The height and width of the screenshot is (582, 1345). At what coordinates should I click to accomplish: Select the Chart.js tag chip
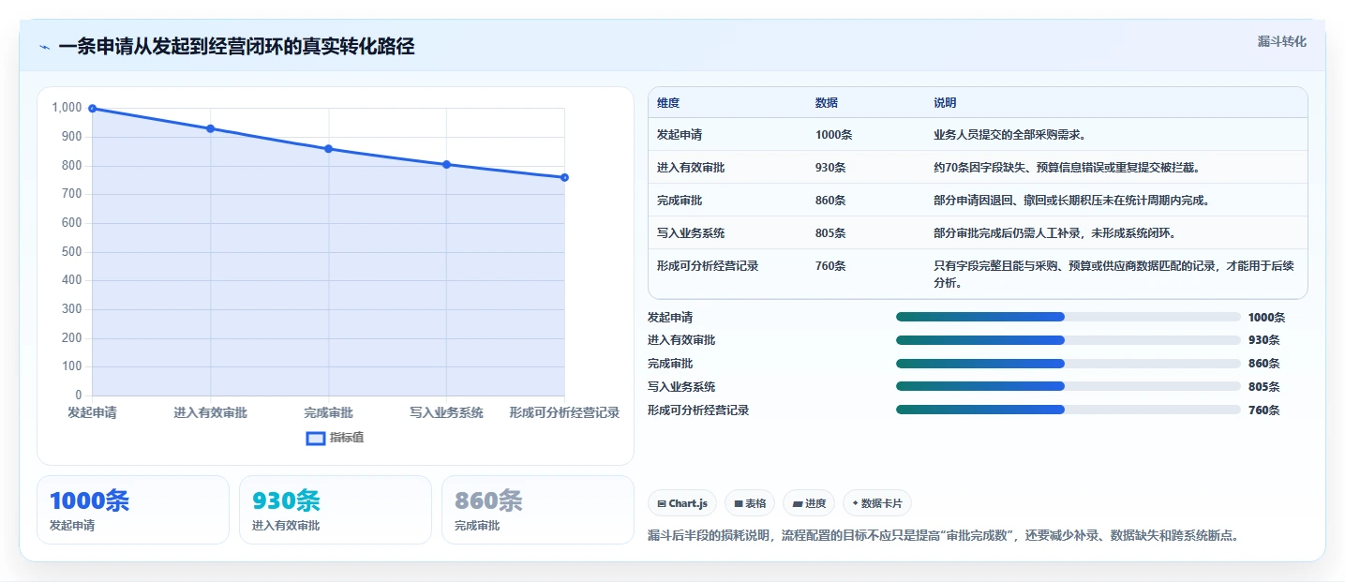(x=682, y=503)
